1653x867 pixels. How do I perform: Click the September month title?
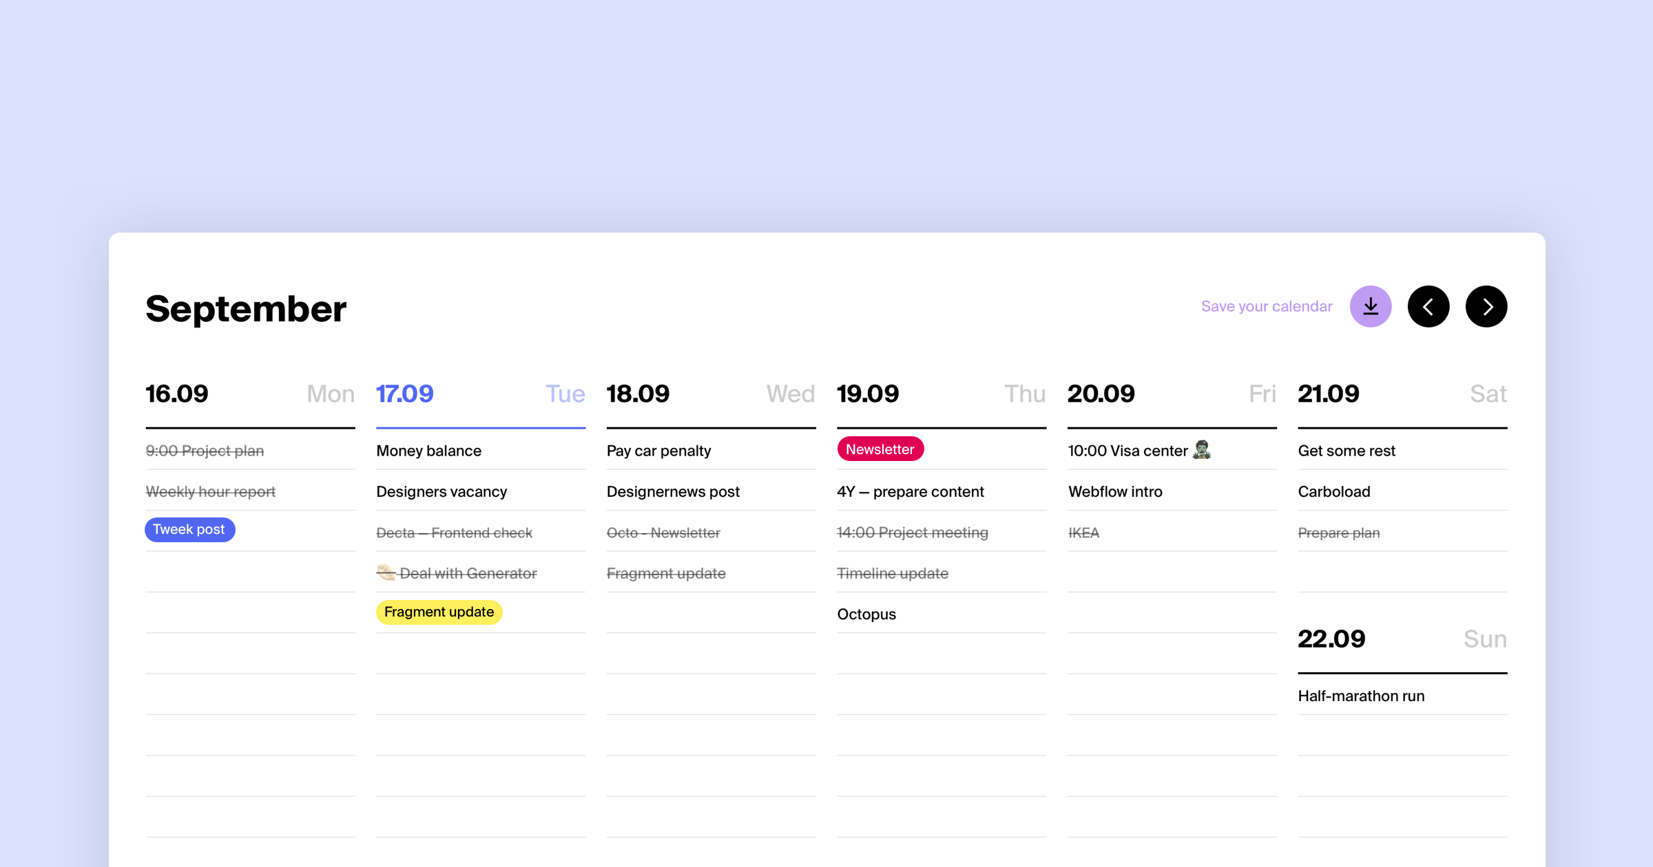pos(245,308)
